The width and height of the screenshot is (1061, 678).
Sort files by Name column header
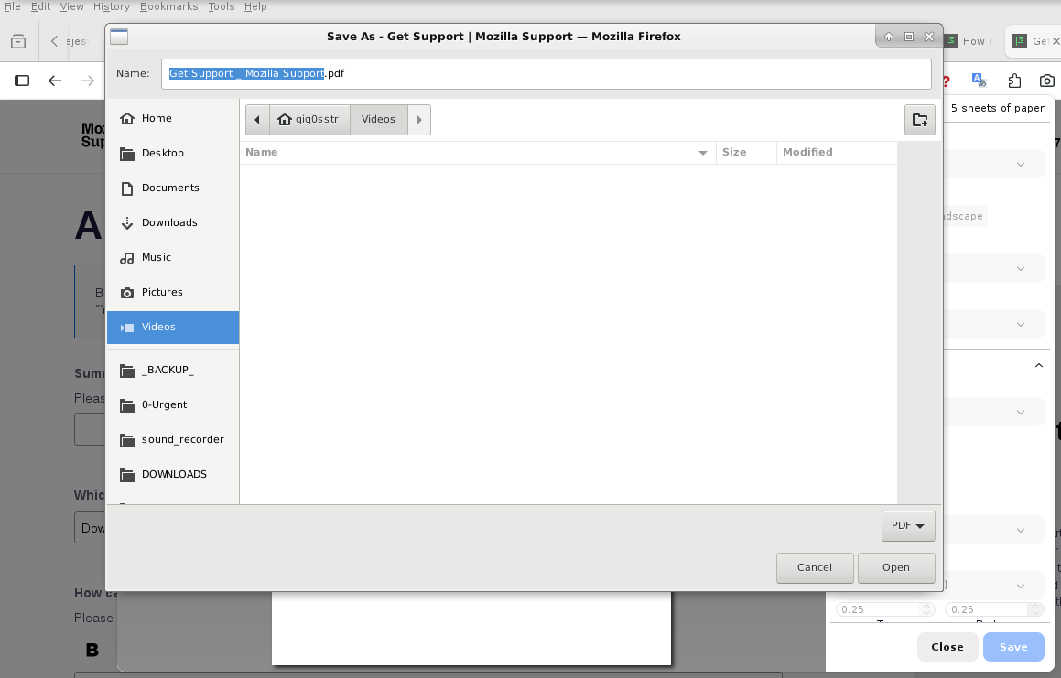pyautogui.click(x=477, y=152)
